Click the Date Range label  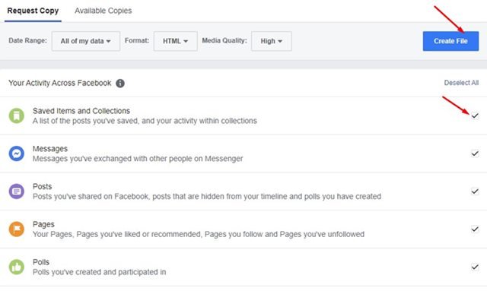click(27, 40)
